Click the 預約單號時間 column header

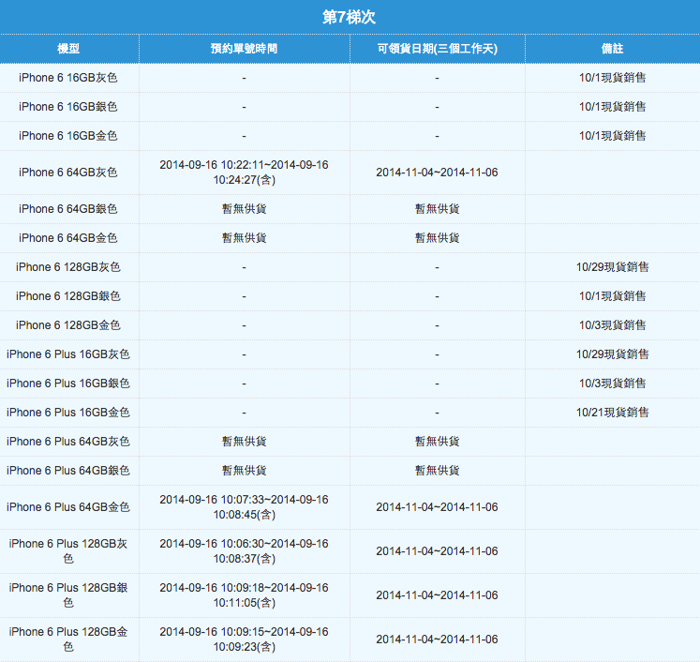pyautogui.click(x=245, y=48)
